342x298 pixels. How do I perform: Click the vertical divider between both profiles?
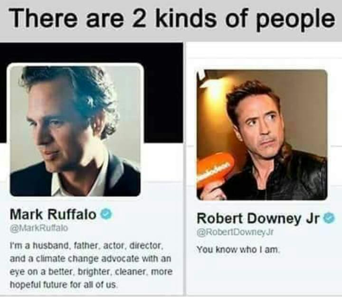point(185,170)
